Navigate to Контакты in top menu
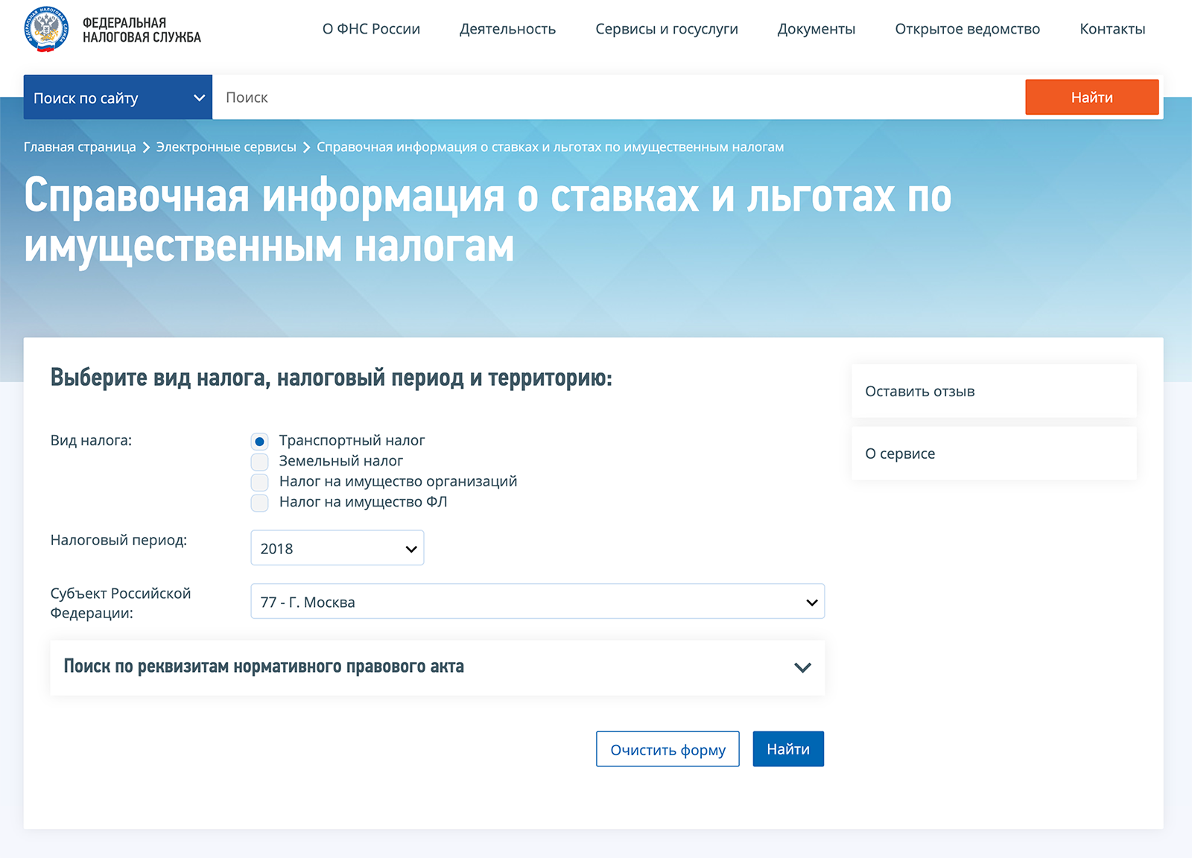Screen dimensions: 1192x858 click(1112, 29)
